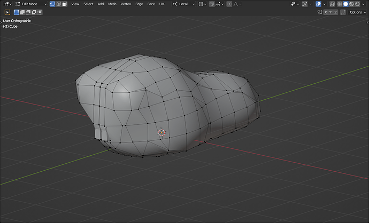Open the overlays options dropdown
The image size is (369, 223).
pos(324,4)
